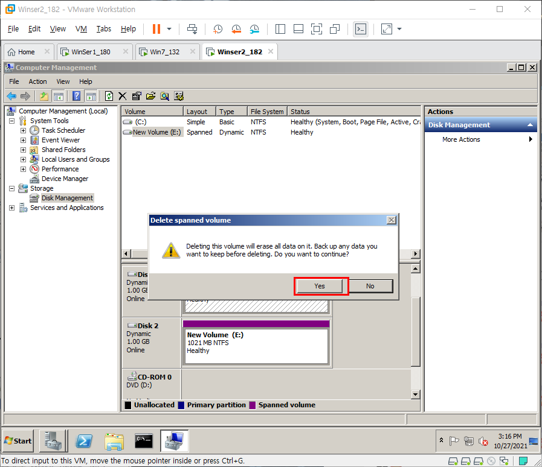Image resolution: width=542 pixels, height=467 pixels.
Task: Toggle the thumbnail bar view
Action: (298, 29)
